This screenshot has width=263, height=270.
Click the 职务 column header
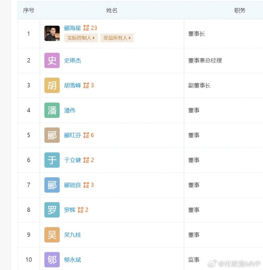pyautogui.click(x=240, y=10)
